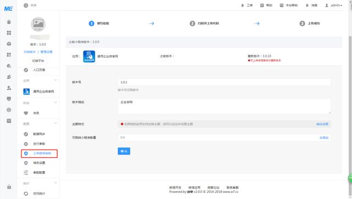Viewport: 352px width, 199px height.
Task: Click the bell icon beside 消息
Action: click(x=307, y=5)
